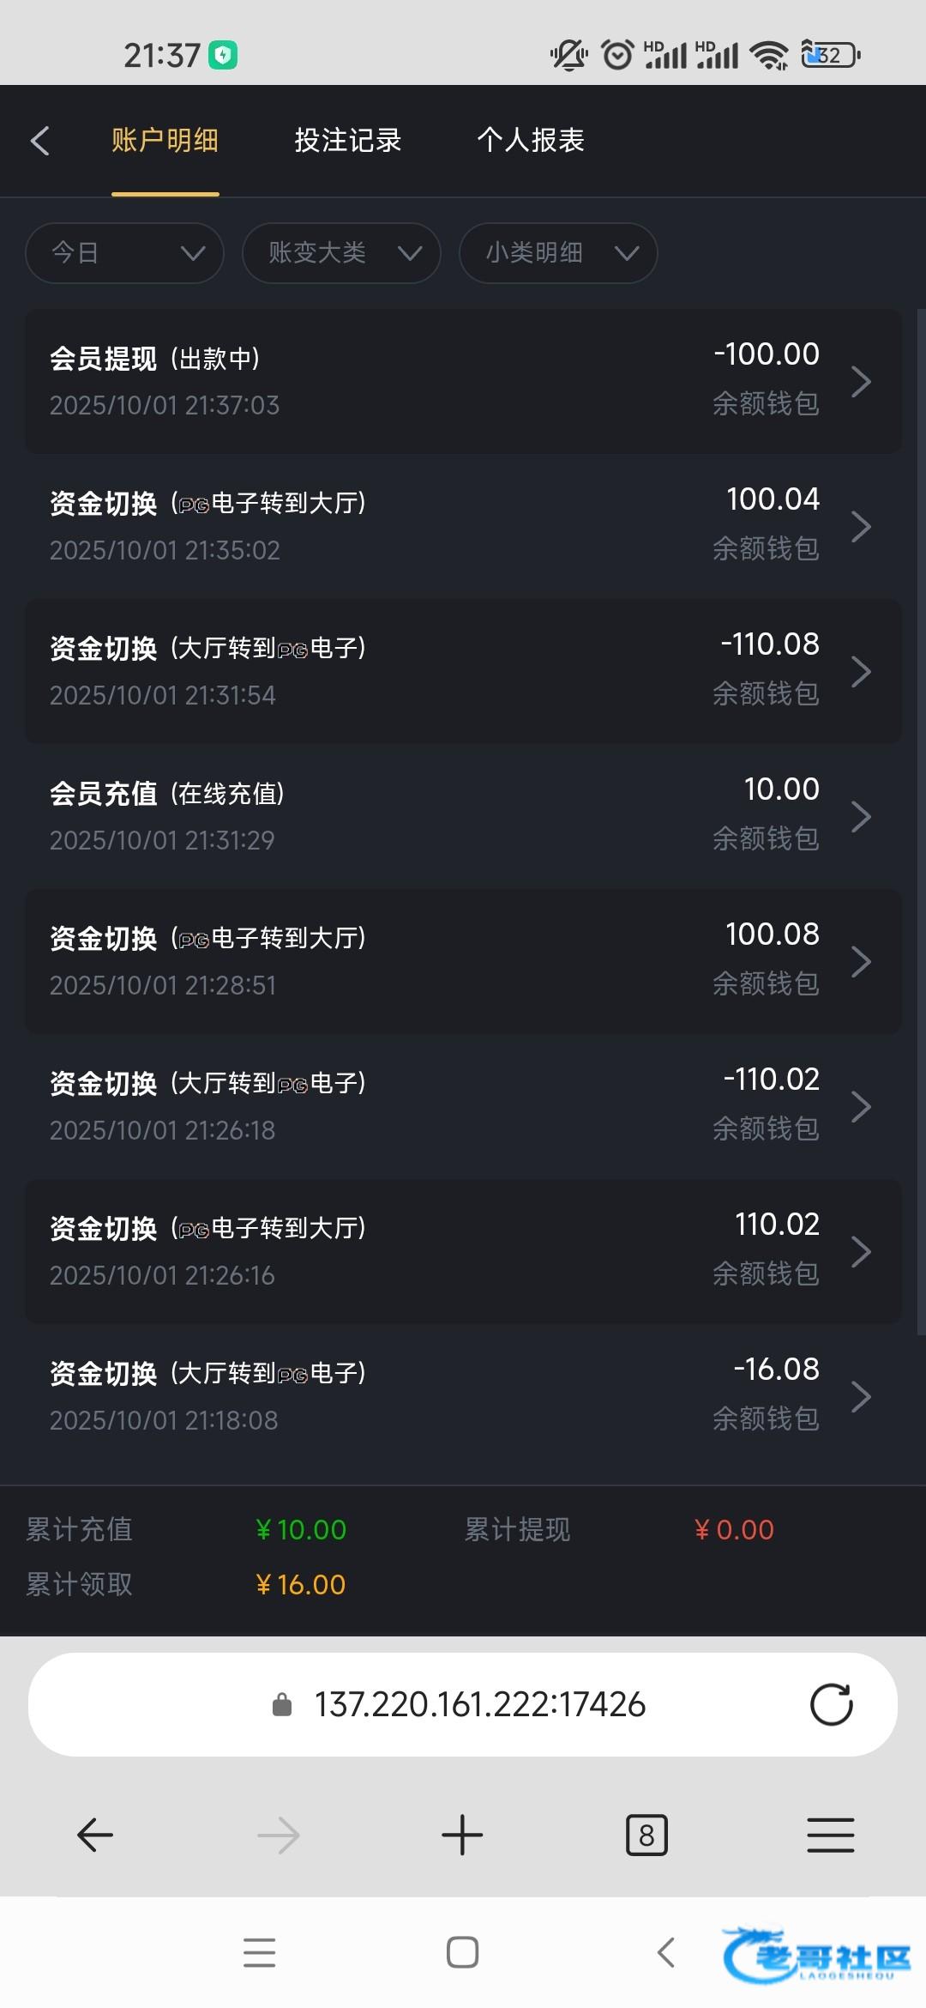
Task: Tap the back arrow in the app header
Action: (40, 141)
